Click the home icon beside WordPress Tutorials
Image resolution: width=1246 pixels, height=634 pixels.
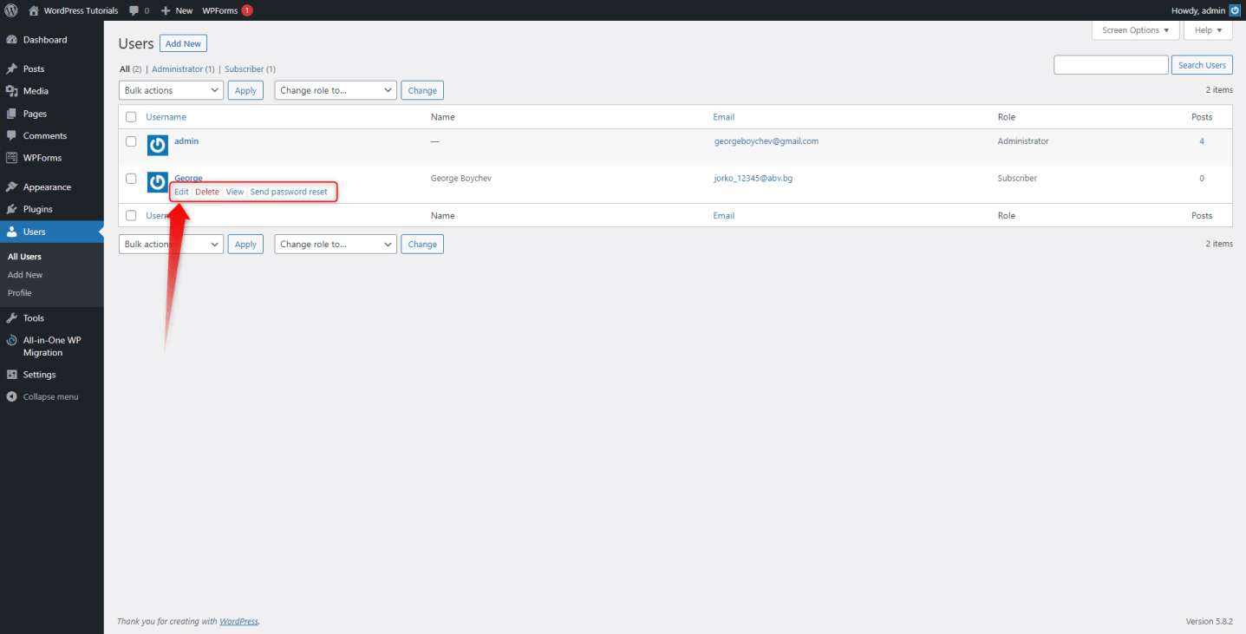(34, 10)
